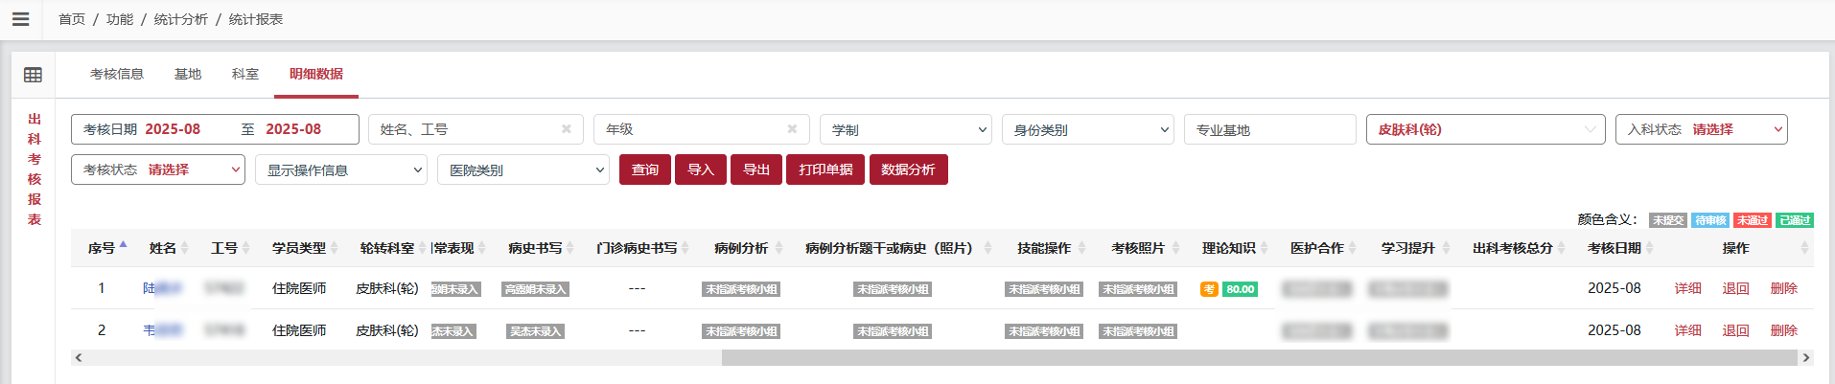Image resolution: width=1835 pixels, height=384 pixels.
Task: Select the 明细数据 tab
Action: [316, 74]
